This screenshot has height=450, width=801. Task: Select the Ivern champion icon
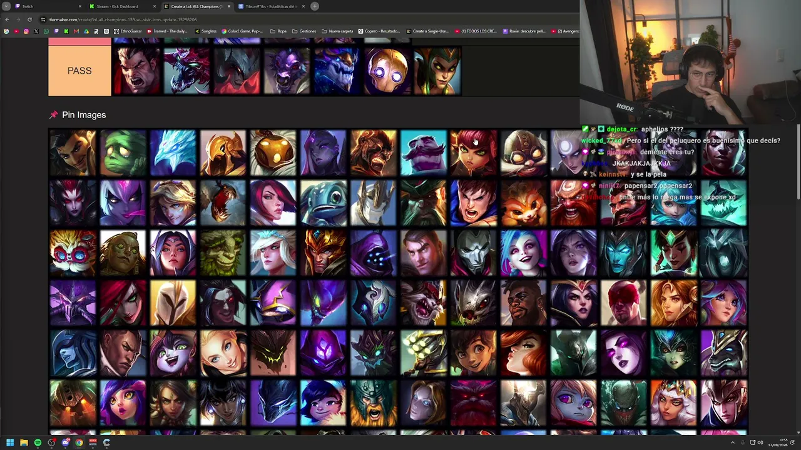[x=223, y=252]
